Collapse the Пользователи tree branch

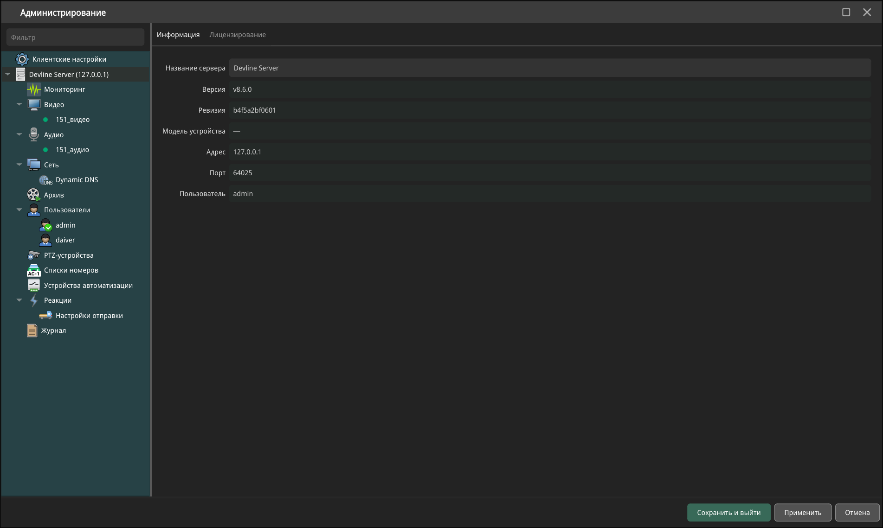click(19, 210)
